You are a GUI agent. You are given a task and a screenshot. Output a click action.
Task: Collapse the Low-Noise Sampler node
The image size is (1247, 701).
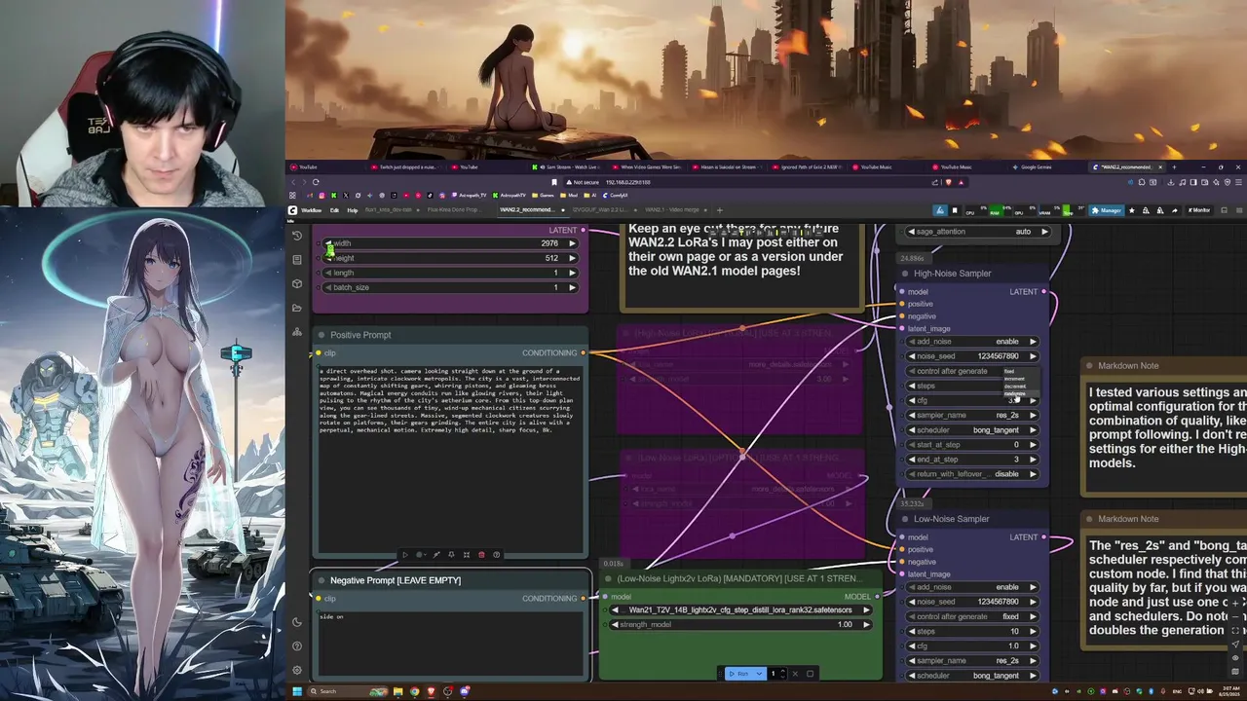[x=904, y=519]
